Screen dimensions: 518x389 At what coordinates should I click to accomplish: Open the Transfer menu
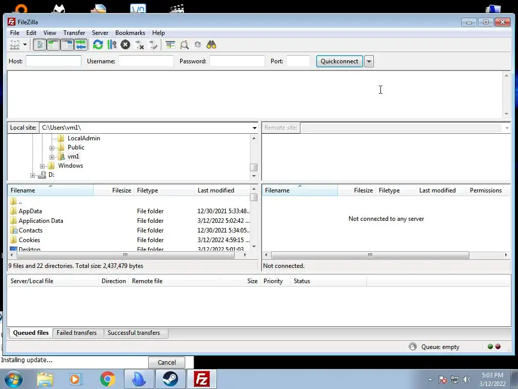[74, 33]
